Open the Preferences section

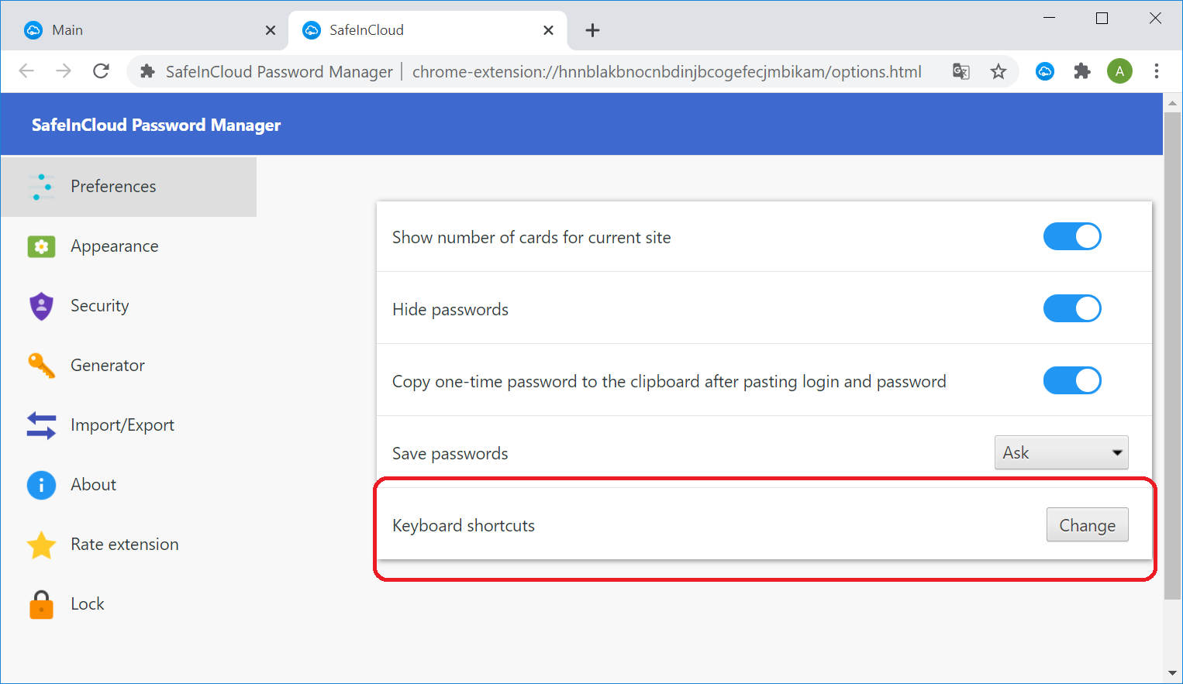pyautogui.click(x=129, y=187)
